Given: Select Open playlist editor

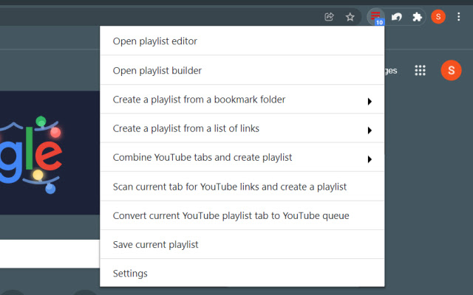Looking at the screenshot, I should pos(242,41).
